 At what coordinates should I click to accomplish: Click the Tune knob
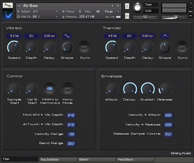137,8
